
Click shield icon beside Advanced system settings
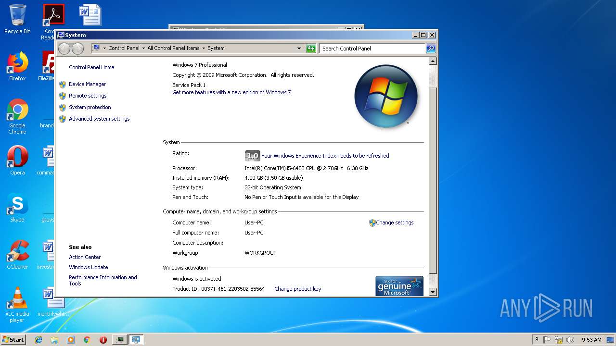tap(63, 119)
